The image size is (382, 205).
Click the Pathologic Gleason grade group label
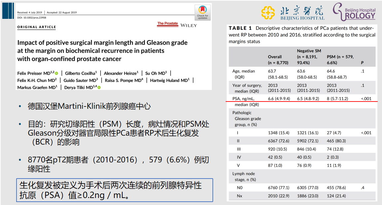click(x=247, y=119)
